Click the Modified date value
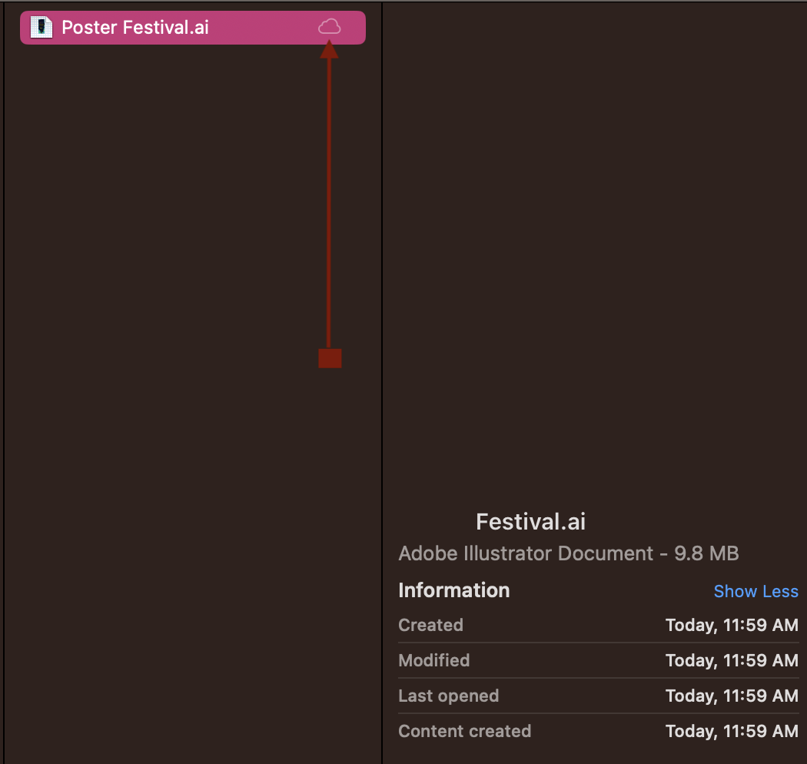This screenshot has width=807, height=764. tap(731, 660)
